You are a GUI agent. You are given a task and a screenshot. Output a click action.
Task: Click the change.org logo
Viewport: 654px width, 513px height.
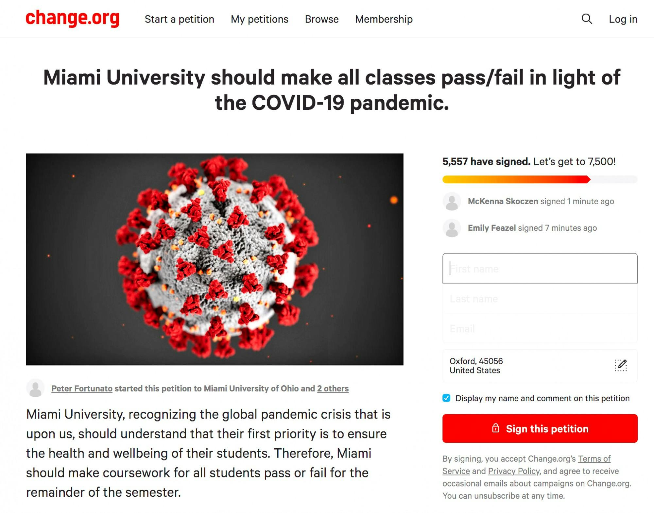click(x=73, y=18)
